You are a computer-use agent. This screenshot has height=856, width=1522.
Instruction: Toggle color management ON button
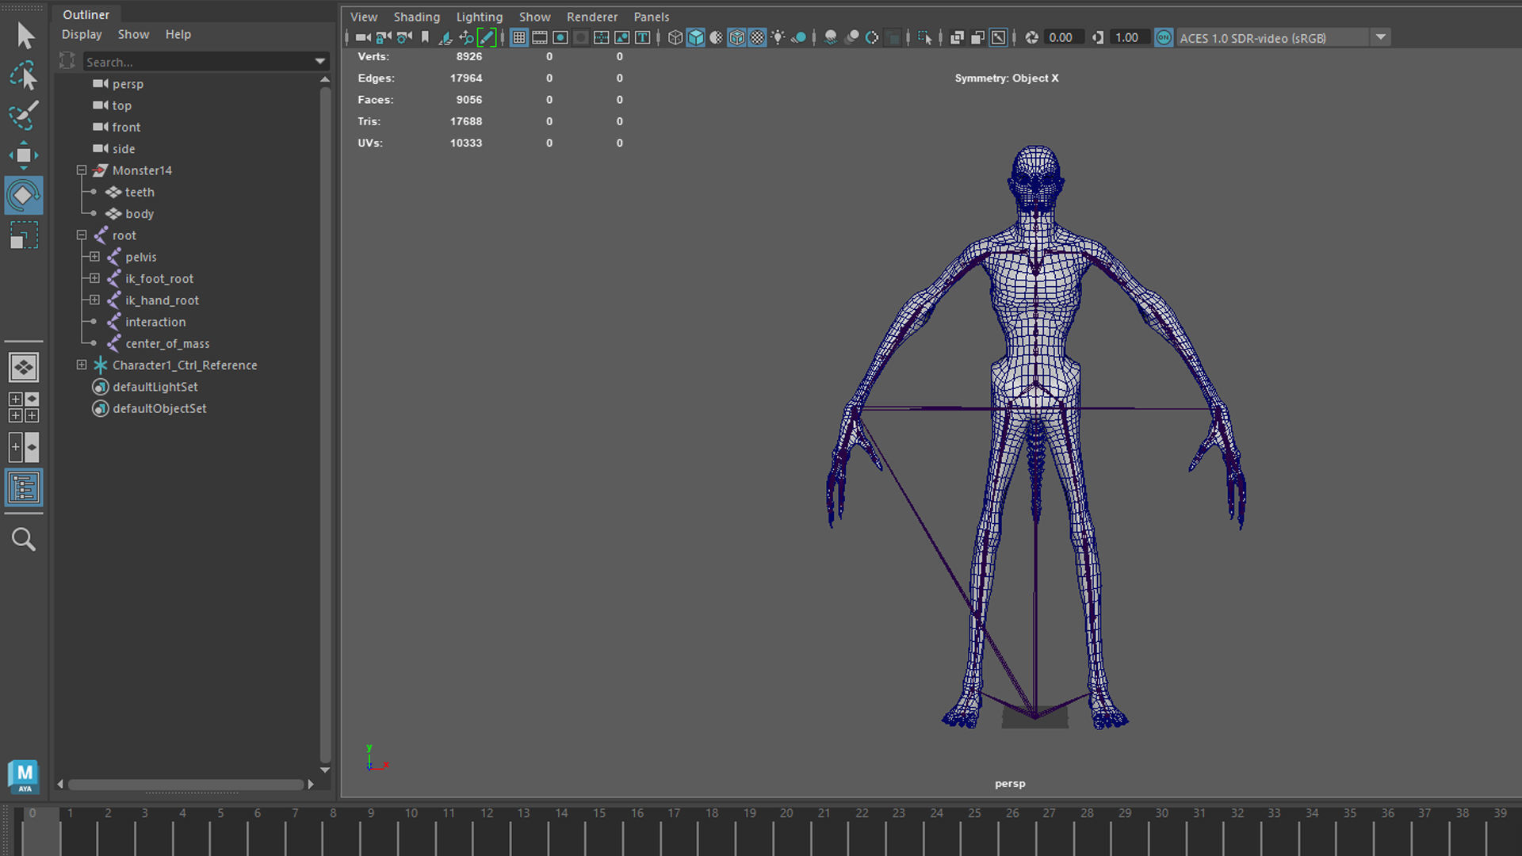(1164, 37)
